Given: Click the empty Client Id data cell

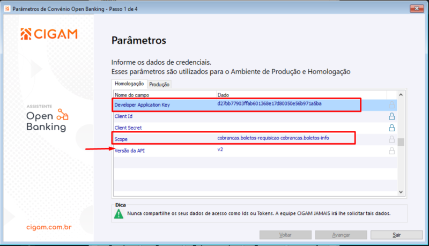Looking at the screenshot, I should click(301, 116).
